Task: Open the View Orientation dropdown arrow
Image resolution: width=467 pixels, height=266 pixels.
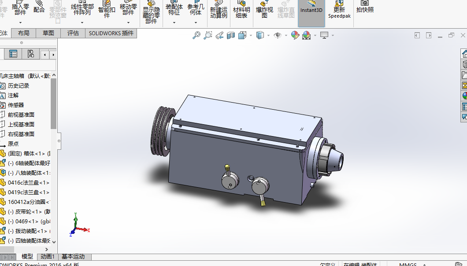Action: point(251,35)
